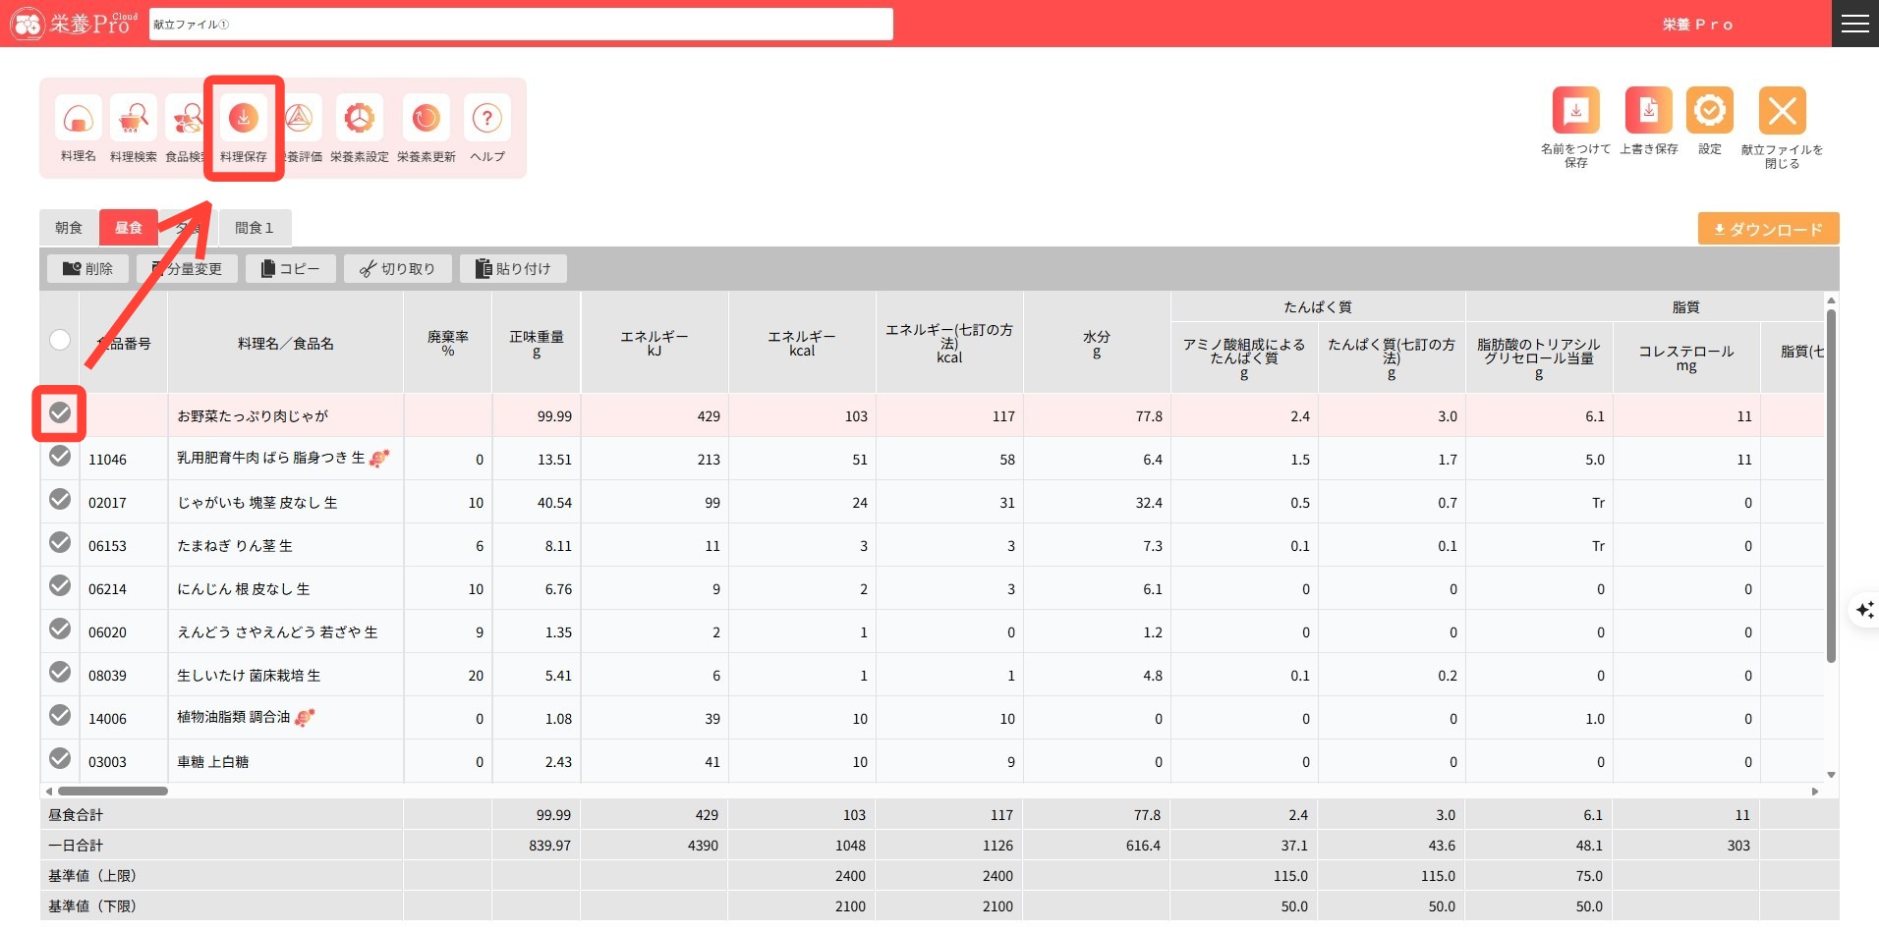Click the table's vertical scrollbar thumb
This screenshot has height=931, width=1879.
coord(1831,486)
